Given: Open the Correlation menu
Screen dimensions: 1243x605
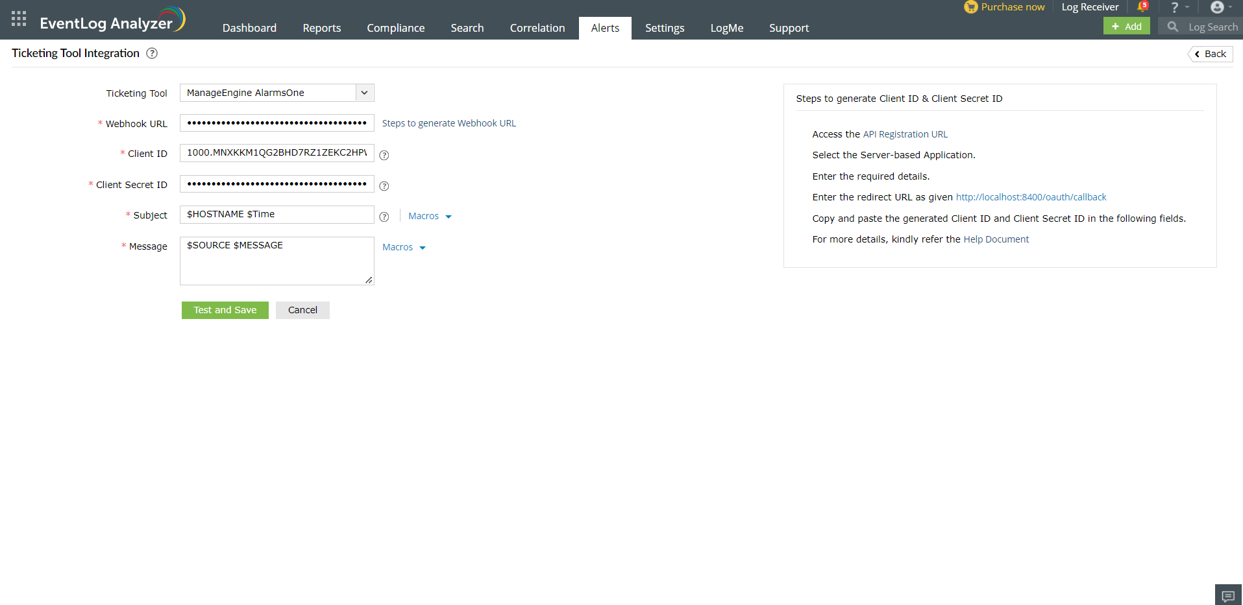Looking at the screenshot, I should coord(537,28).
